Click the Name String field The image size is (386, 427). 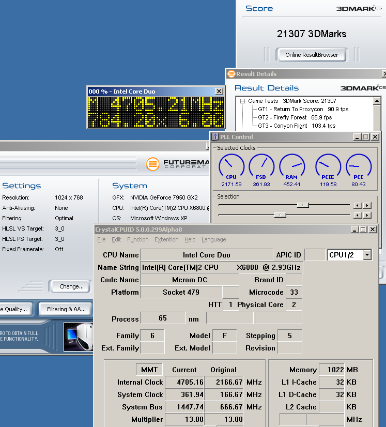221,267
